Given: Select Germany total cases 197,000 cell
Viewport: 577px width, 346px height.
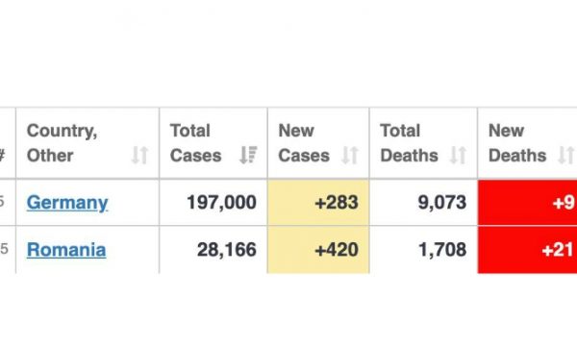Looking at the screenshot, I should (x=213, y=202).
